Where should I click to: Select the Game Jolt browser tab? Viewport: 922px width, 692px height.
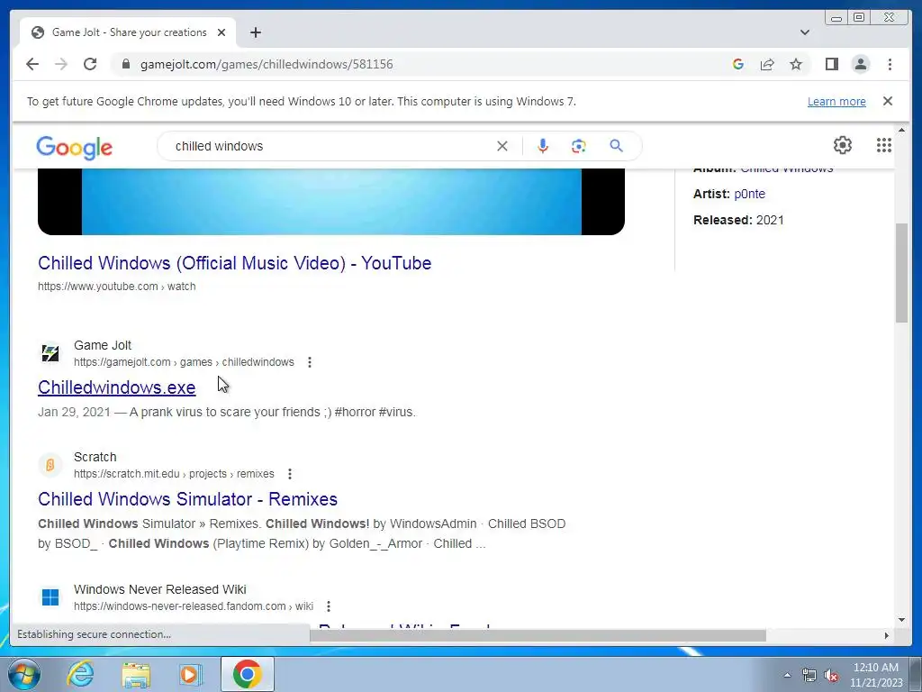128,32
